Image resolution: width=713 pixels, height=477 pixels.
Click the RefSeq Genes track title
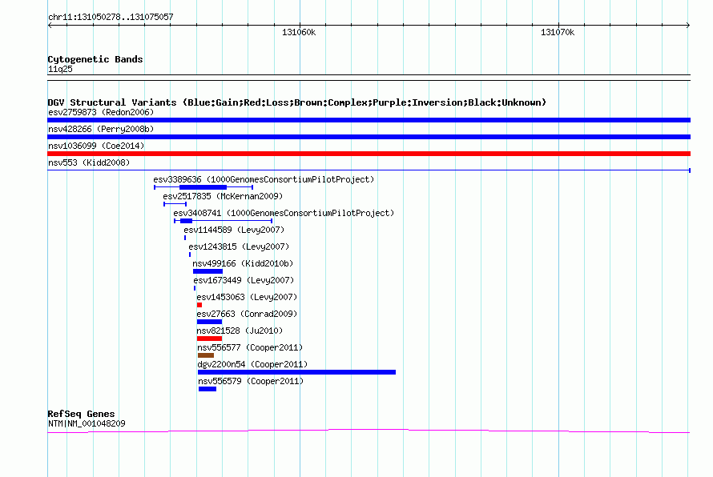pos(81,414)
